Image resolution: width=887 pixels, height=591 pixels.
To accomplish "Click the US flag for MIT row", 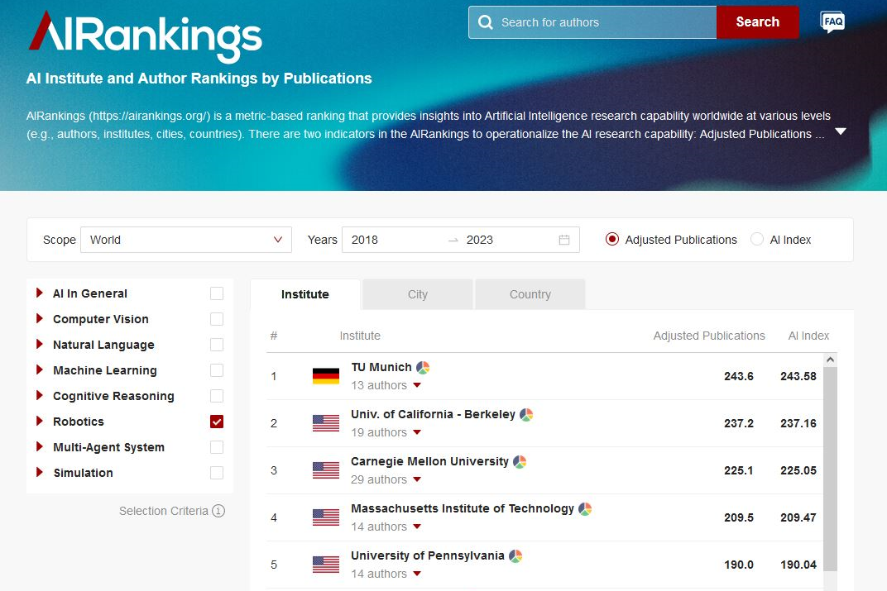I will (x=326, y=517).
